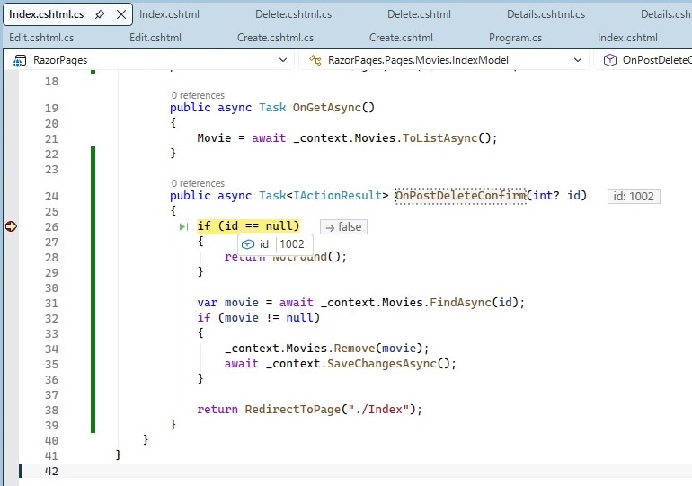The height and width of the screenshot is (486, 692).
Task: Click the breakpoint marker on line 26
Action: [x=11, y=226]
